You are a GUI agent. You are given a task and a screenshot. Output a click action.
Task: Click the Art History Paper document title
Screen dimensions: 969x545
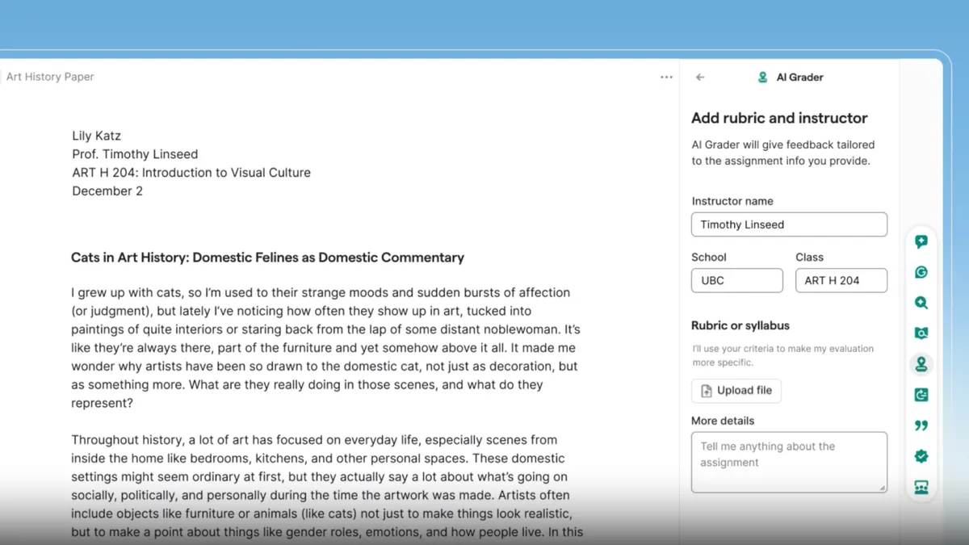[x=50, y=77]
